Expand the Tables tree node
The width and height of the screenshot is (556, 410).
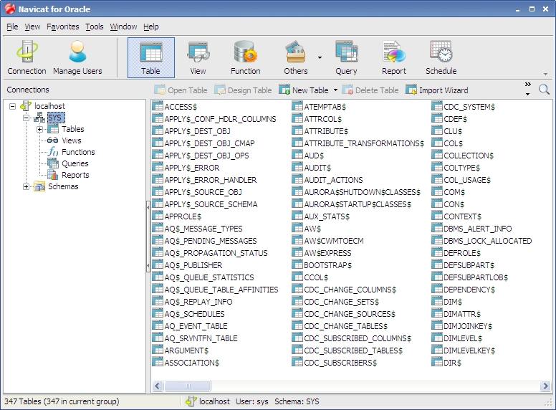coord(39,130)
